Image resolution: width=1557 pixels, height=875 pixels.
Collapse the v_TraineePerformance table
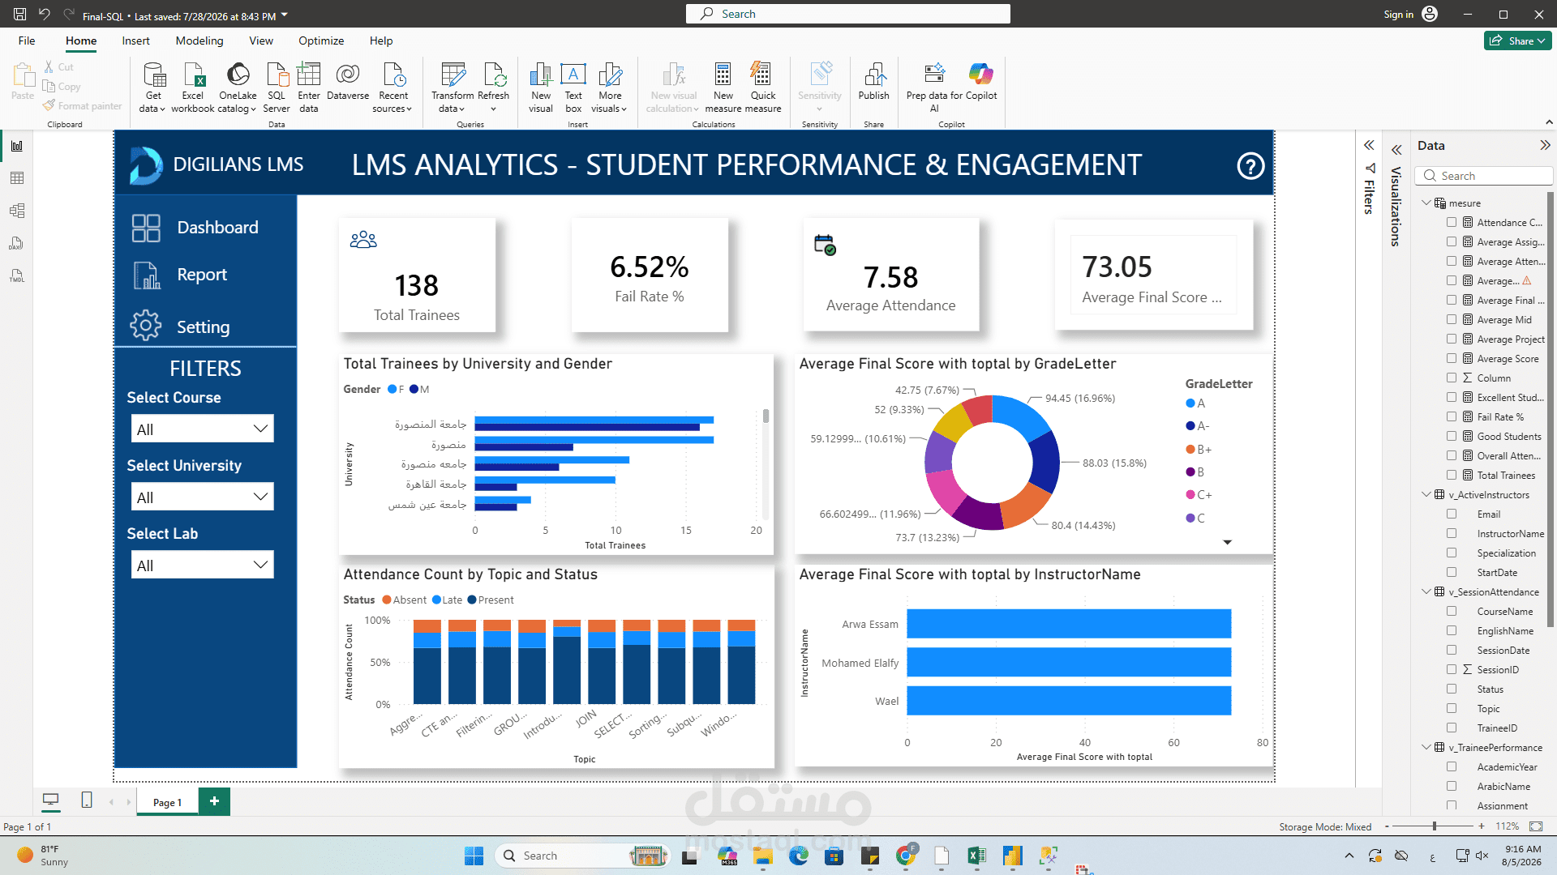1426,747
